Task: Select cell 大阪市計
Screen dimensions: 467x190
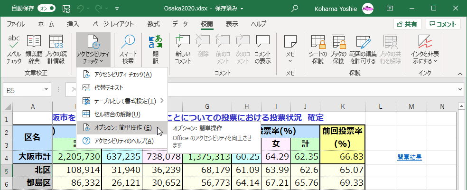Action: click(x=32, y=157)
